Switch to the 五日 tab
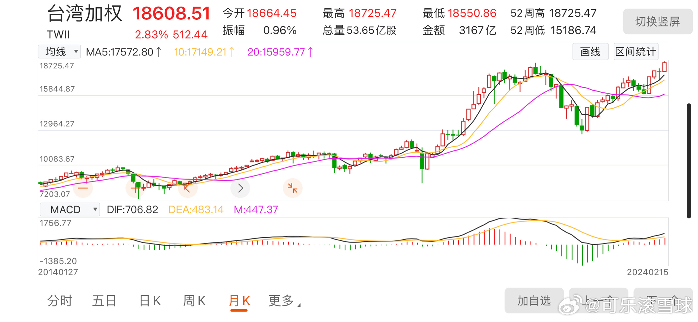698x322 pixels. point(104,301)
